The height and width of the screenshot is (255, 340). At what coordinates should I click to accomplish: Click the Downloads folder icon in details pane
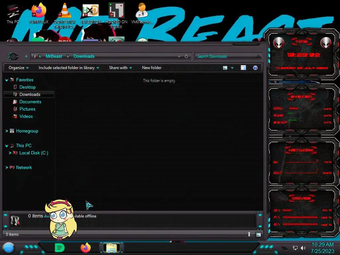point(15,220)
